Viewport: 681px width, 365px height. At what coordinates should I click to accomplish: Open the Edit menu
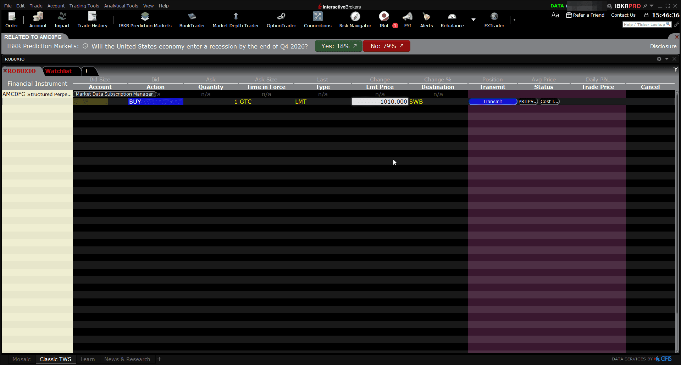tap(20, 6)
